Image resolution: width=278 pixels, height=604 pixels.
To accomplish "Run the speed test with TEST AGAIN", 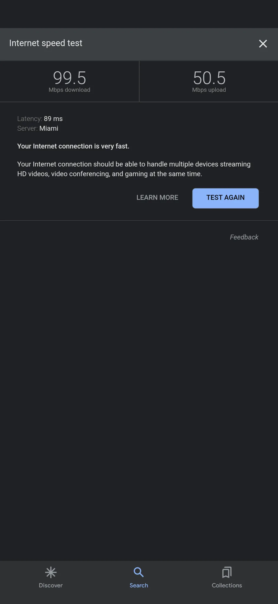I will [226, 198].
